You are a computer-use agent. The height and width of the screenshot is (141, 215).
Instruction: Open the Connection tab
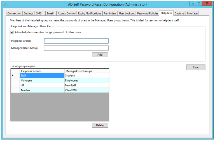[x=14, y=13]
